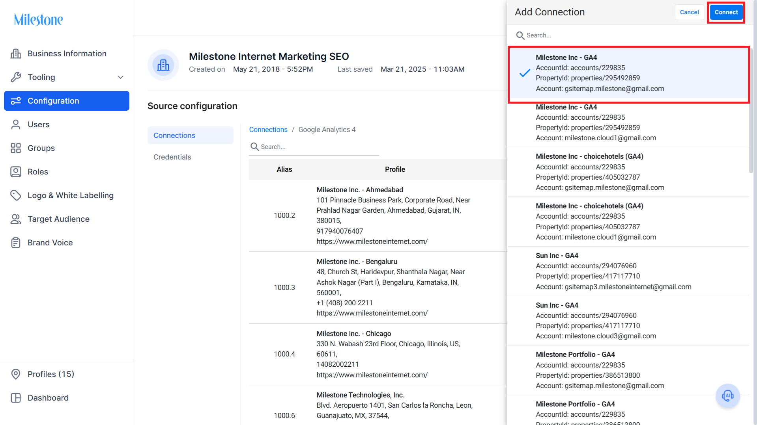Click the Connections breadcrumb link

pyautogui.click(x=268, y=130)
